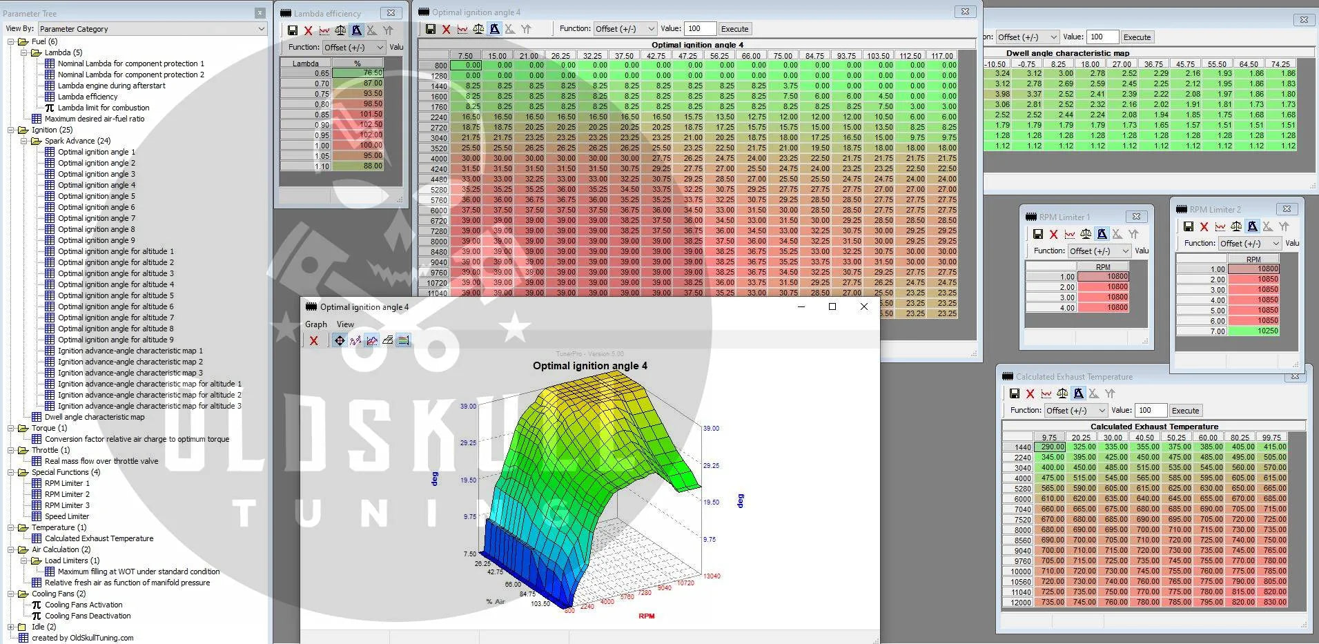Click Execute button in Optimal ignition angle 4 table

click(734, 29)
